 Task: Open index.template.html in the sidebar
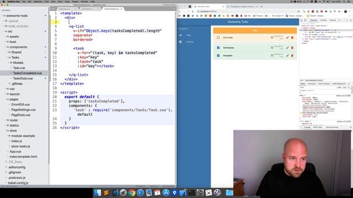click(x=23, y=157)
